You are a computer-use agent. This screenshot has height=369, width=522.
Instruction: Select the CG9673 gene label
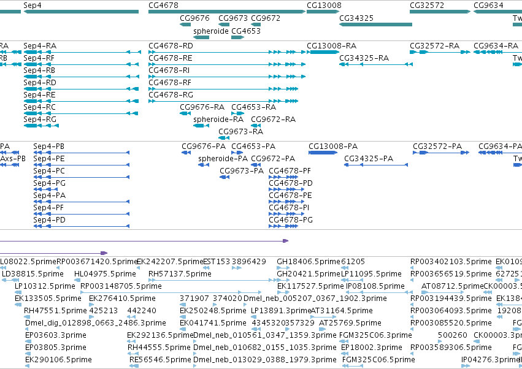click(233, 18)
